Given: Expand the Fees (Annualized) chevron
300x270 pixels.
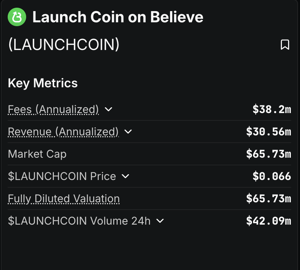Looking at the screenshot, I should point(108,109).
